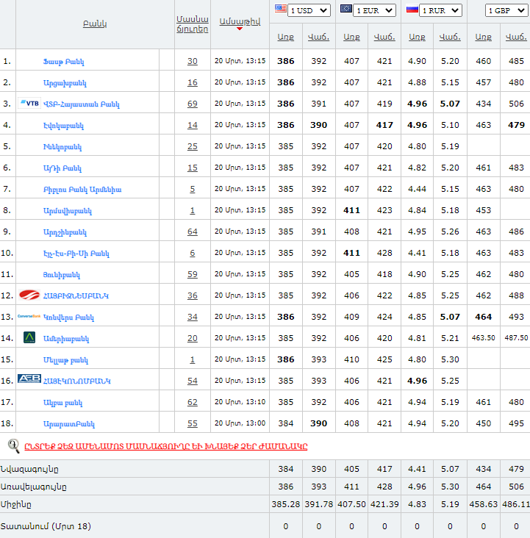Click the EU flag icon beside 1 EUR
530x538 pixels.
pyautogui.click(x=346, y=9)
